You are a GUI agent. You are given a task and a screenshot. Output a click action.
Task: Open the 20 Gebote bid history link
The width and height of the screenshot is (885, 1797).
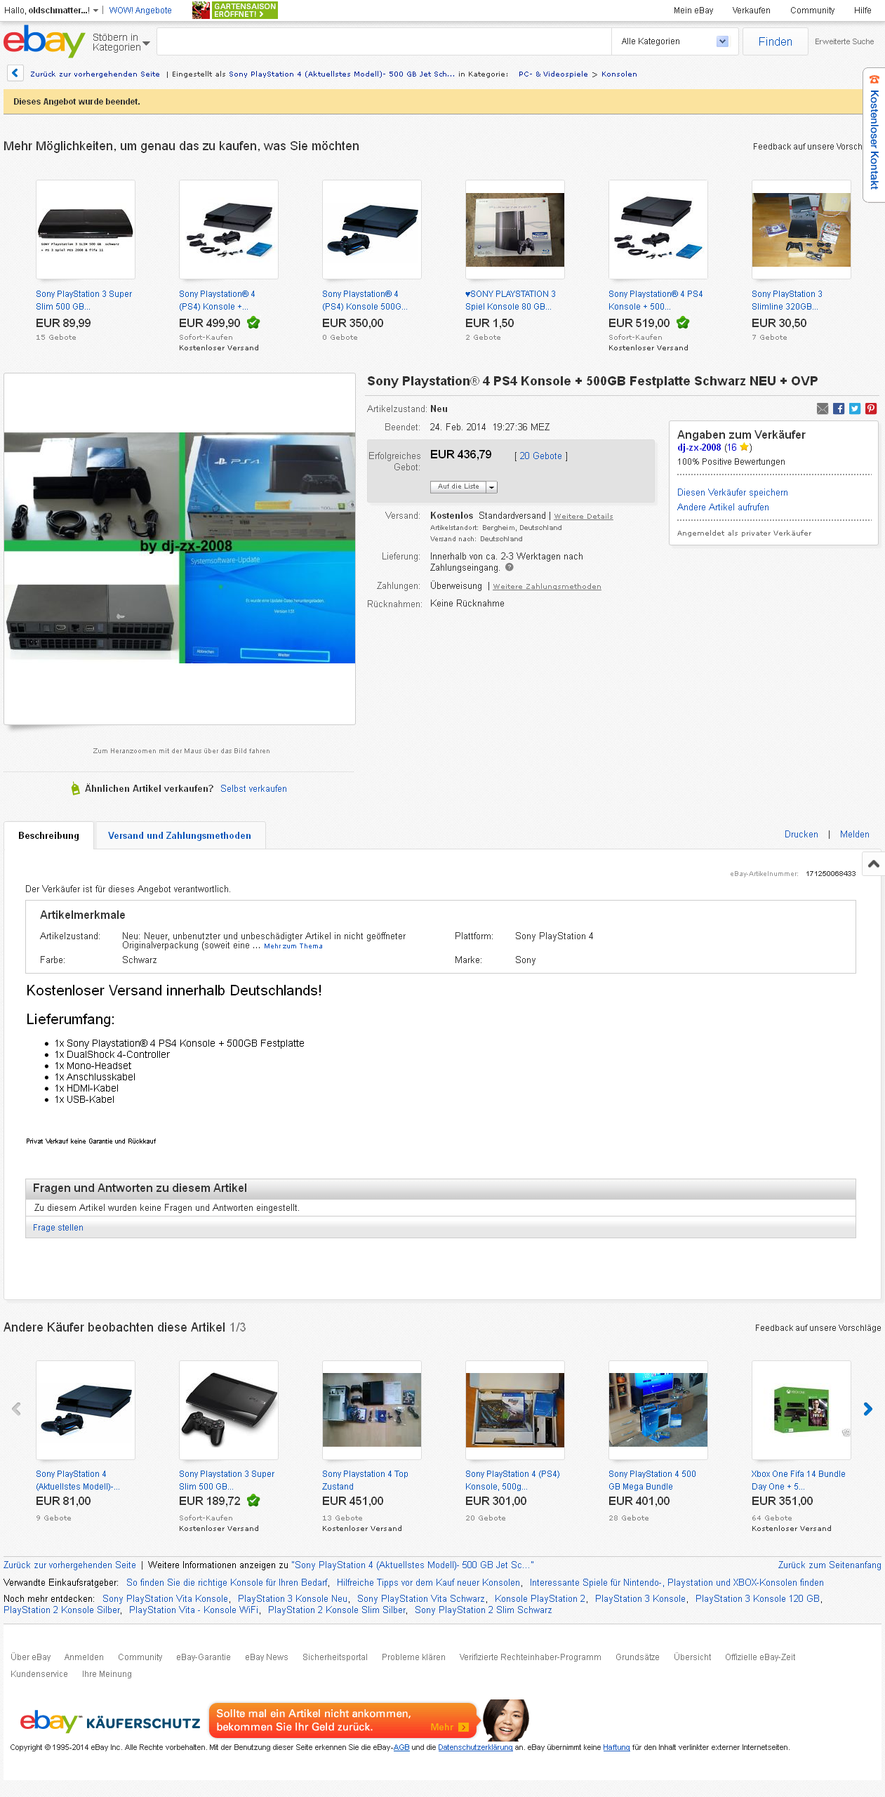(540, 456)
